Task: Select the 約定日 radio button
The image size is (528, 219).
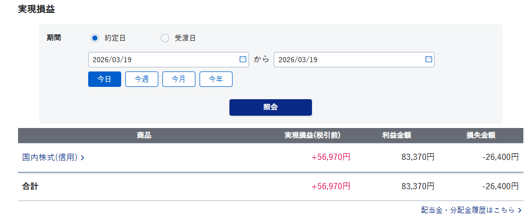Action: point(95,38)
